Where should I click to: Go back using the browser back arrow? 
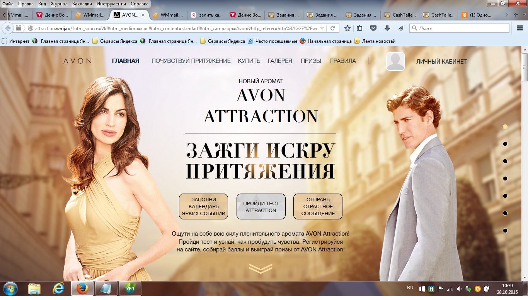[8, 28]
